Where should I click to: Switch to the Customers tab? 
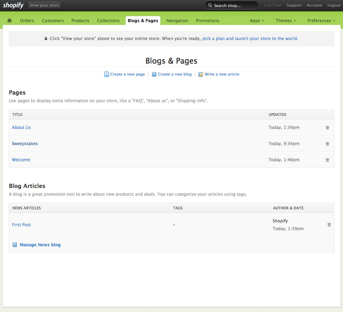coord(53,20)
